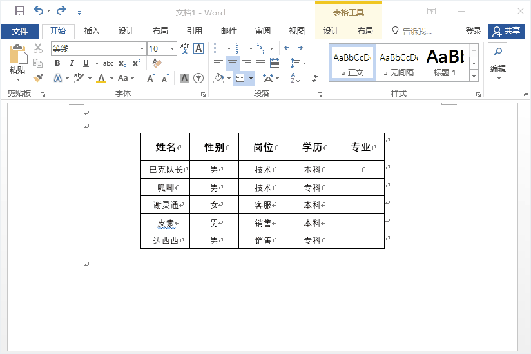Apply the 无间隔 style
The height and width of the screenshot is (354, 531).
click(x=399, y=63)
